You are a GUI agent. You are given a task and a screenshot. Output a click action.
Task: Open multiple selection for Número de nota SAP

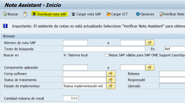[x=150, y=43]
